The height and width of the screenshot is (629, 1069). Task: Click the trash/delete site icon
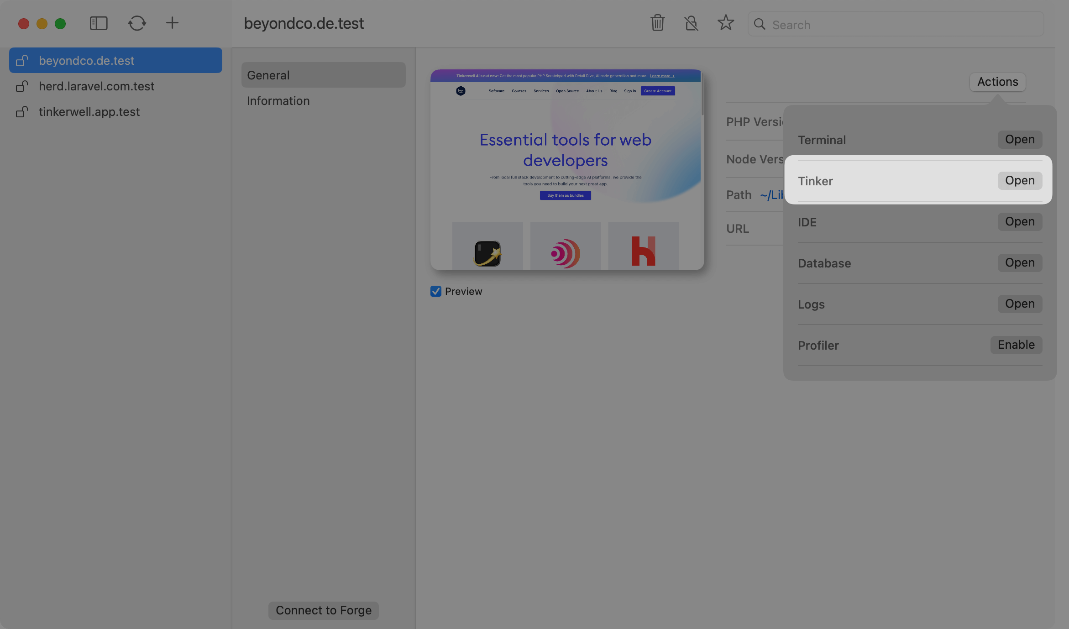click(657, 23)
